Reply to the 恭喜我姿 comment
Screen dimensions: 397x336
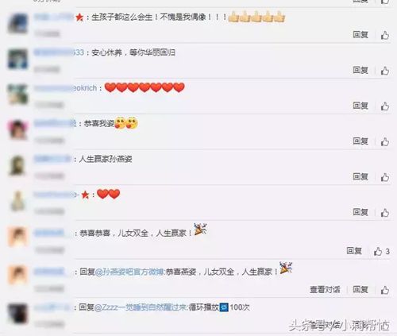(x=360, y=141)
